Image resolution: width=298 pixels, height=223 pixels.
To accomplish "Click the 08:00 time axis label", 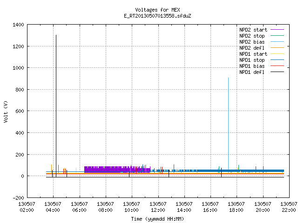I will point(106,210).
